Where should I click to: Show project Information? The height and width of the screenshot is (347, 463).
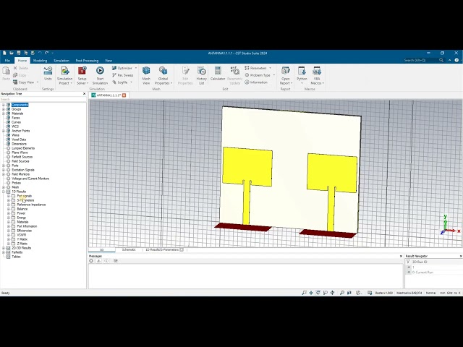256,82
